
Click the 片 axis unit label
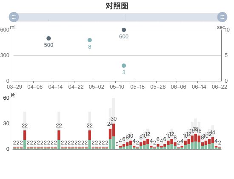(13, 95)
